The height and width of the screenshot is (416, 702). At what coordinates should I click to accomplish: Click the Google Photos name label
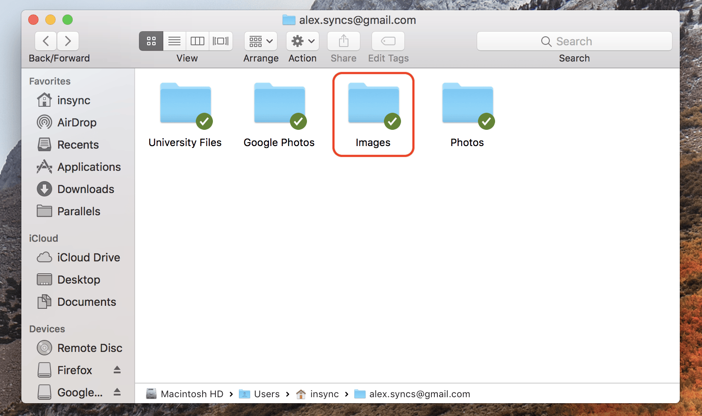279,143
